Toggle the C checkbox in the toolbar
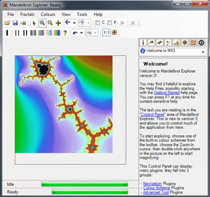210x197 pixels. [98, 23]
